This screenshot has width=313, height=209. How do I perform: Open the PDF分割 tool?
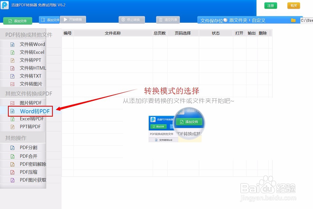[29, 147]
